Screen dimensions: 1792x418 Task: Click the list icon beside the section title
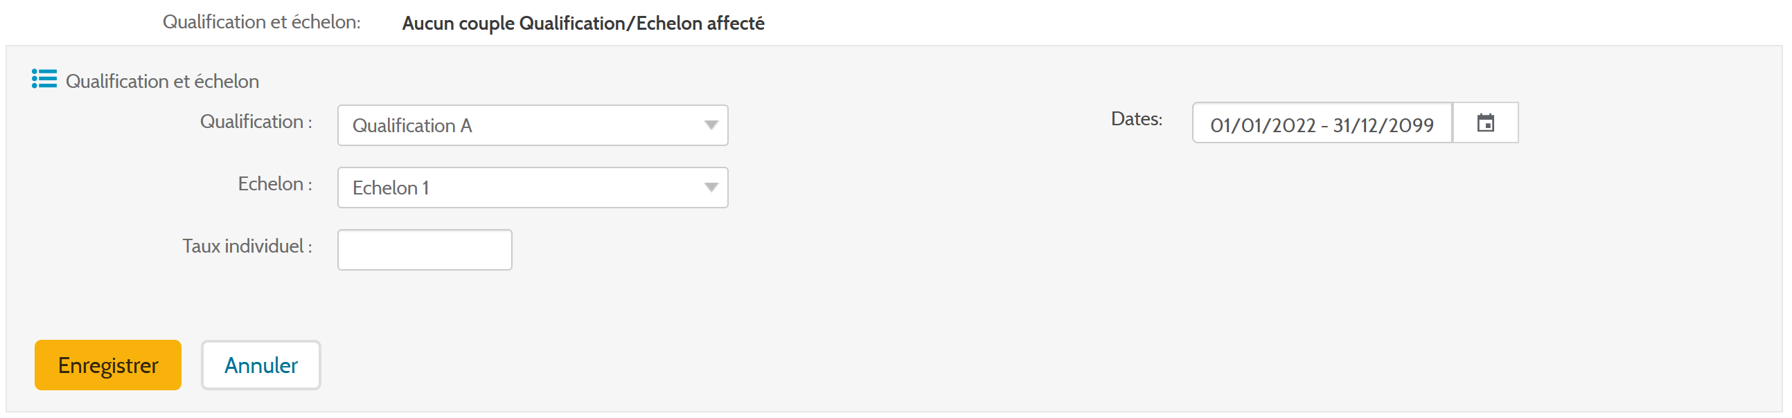click(x=44, y=80)
